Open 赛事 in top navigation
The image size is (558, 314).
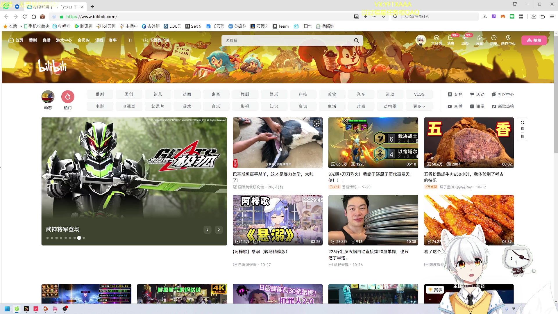[x=113, y=40]
